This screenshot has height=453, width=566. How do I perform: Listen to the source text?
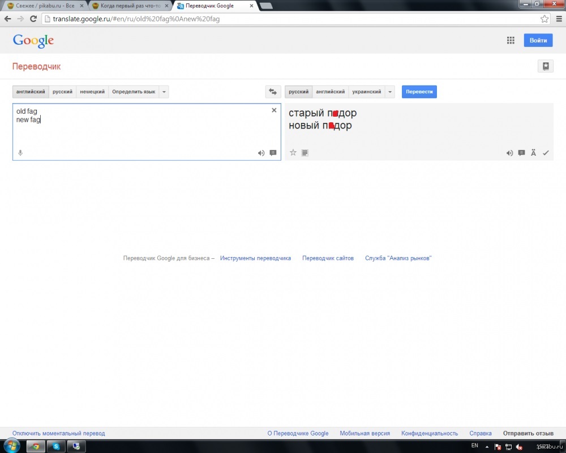pos(261,153)
